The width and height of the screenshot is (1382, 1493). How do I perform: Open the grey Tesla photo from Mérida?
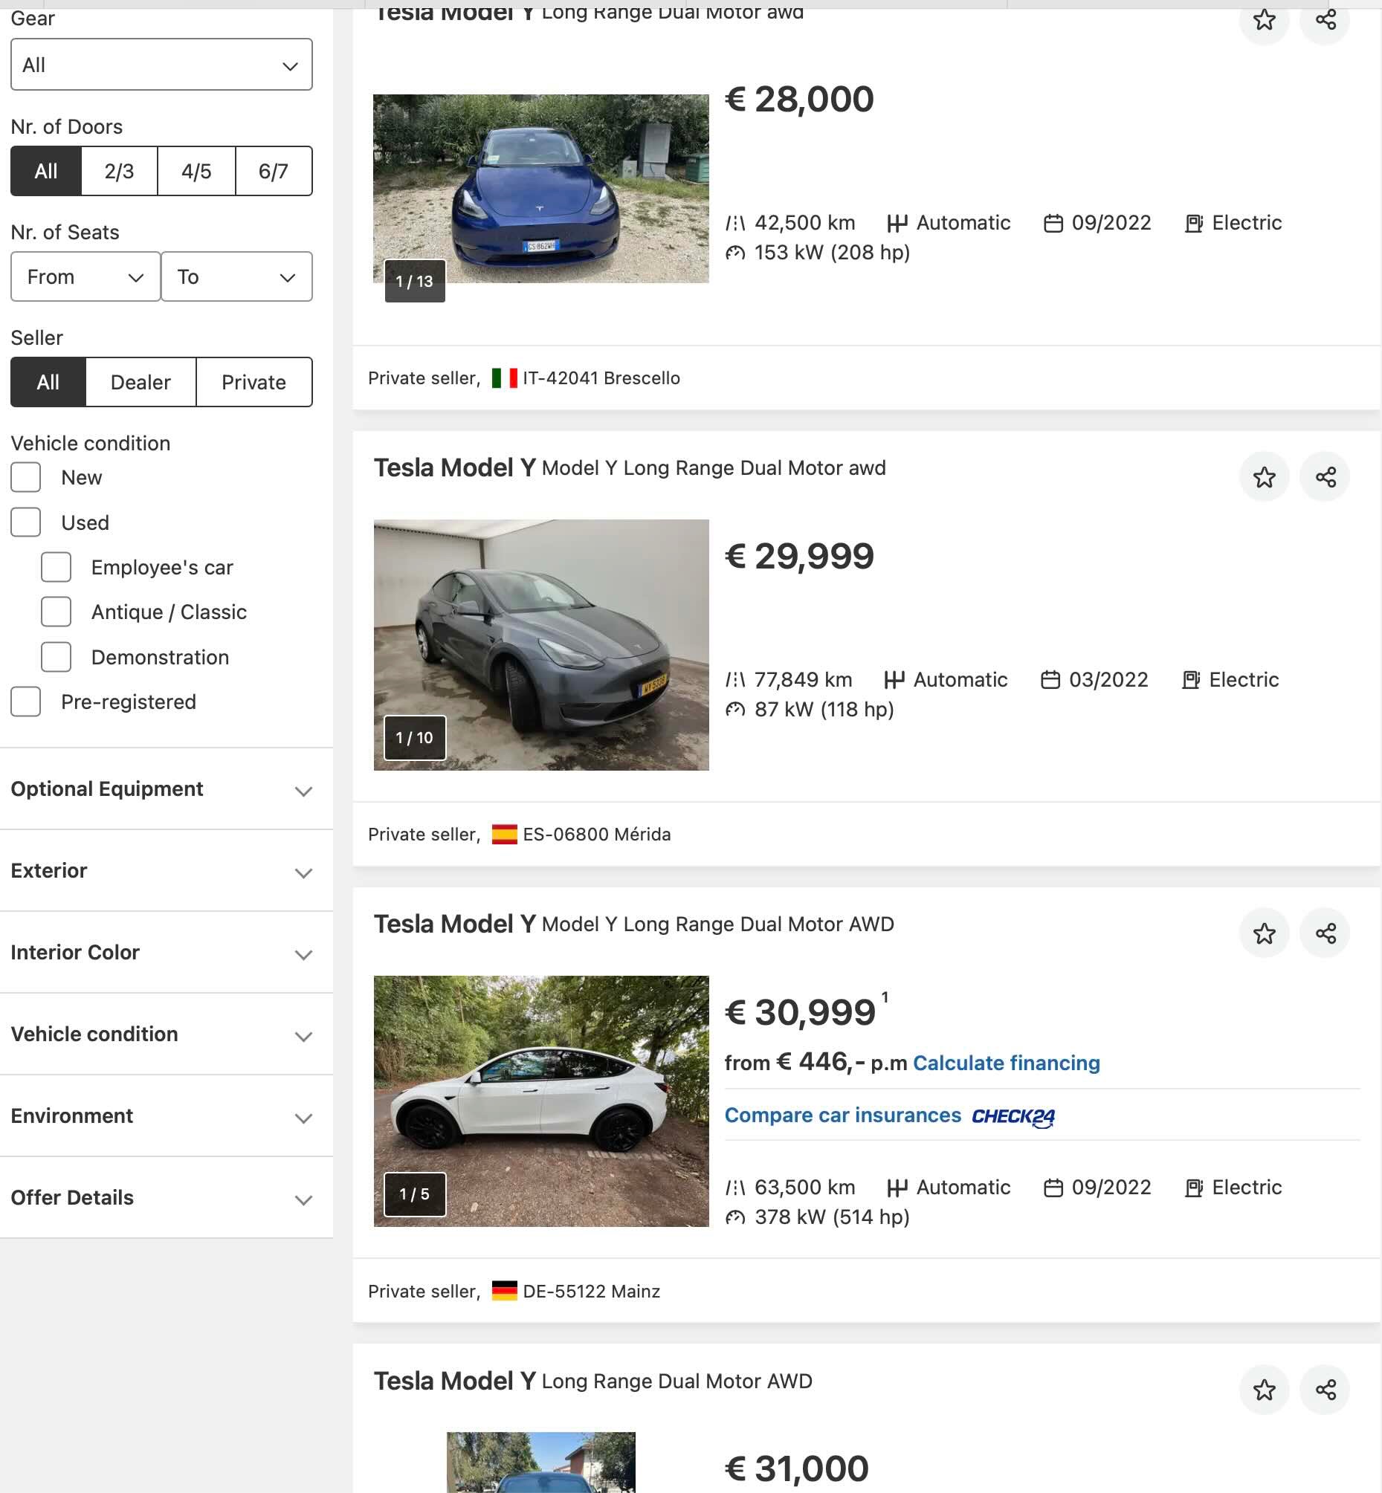click(540, 644)
